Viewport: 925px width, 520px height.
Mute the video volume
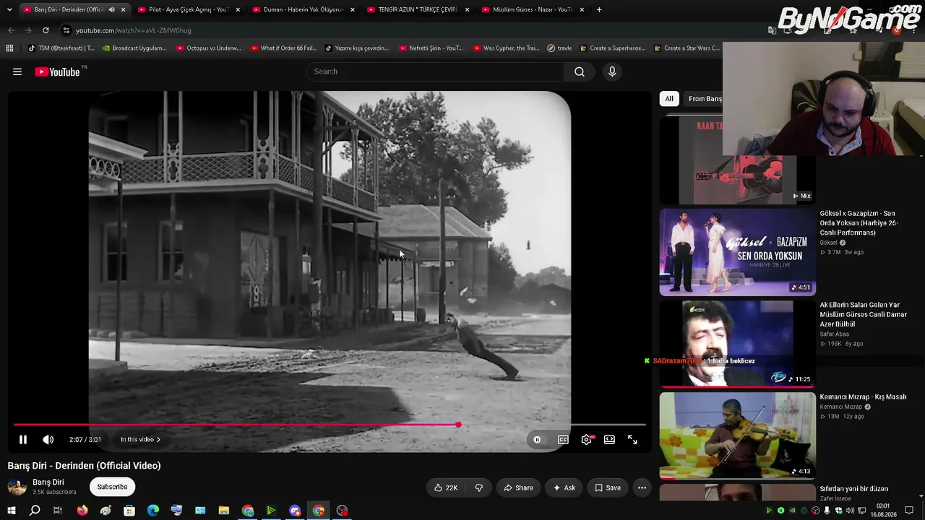(48, 439)
